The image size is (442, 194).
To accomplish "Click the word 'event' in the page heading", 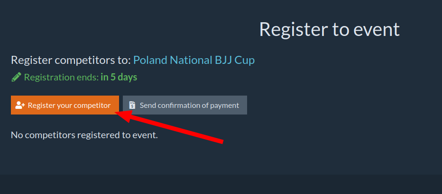I will pos(378,29).
